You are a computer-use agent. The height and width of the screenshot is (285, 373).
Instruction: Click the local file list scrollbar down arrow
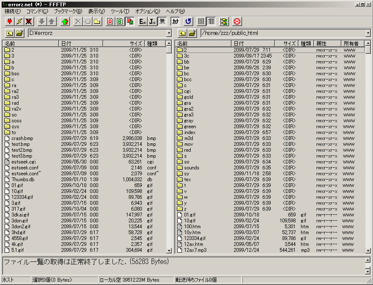pyautogui.click(x=169, y=251)
